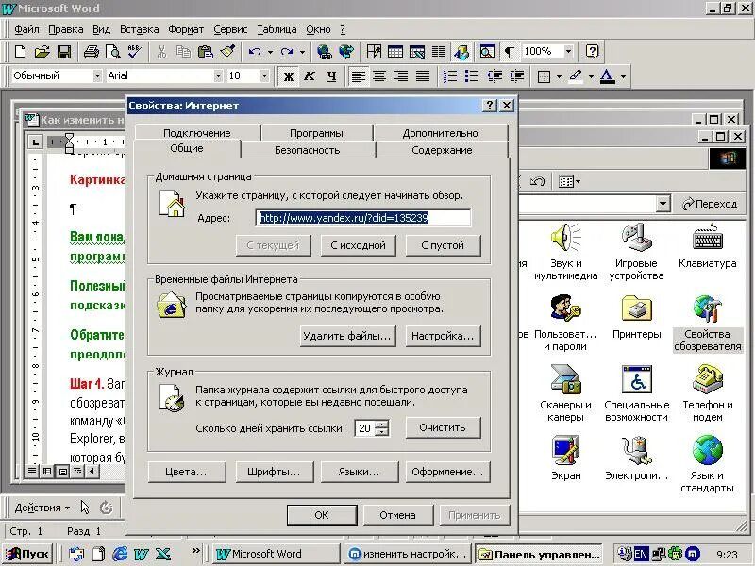Align text left in Word
The width and height of the screenshot is (755, 566).
click(358, 76)
